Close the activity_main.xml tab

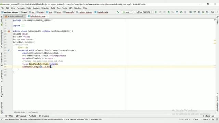click(24, 16)
